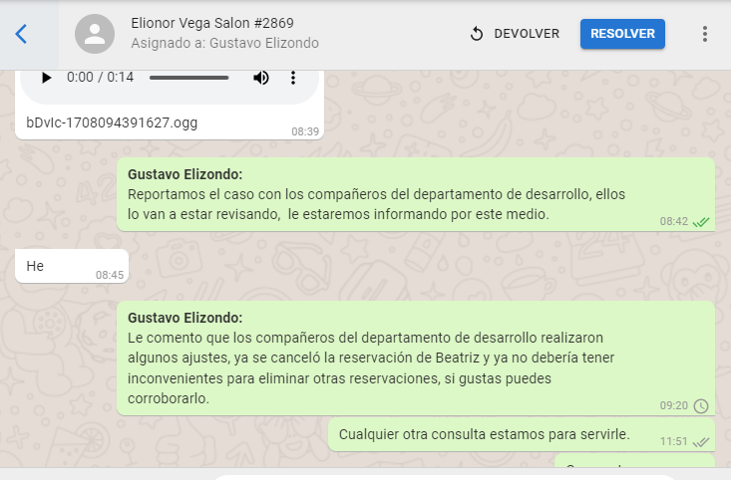
Task: Click the 'Cualquier otra consulta' message
Action: (484, 434)
